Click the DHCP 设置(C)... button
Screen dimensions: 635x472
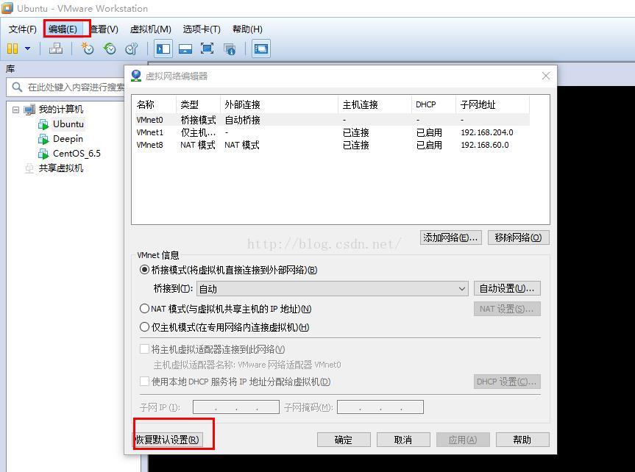point(507,382)
